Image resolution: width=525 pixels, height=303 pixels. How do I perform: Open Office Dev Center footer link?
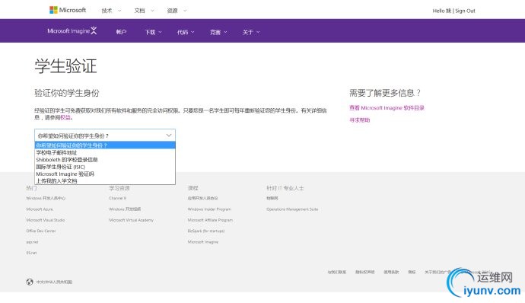(x=41, y=231)
